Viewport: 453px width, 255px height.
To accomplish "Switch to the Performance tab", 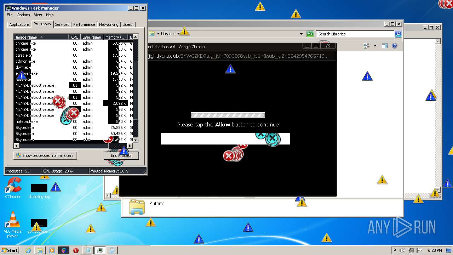I will 84,24.
